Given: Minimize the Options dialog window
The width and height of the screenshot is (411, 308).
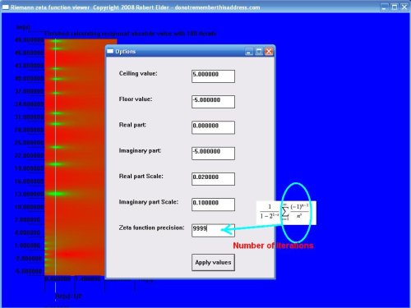Looking at the screenshot, I should coord(249,52).
